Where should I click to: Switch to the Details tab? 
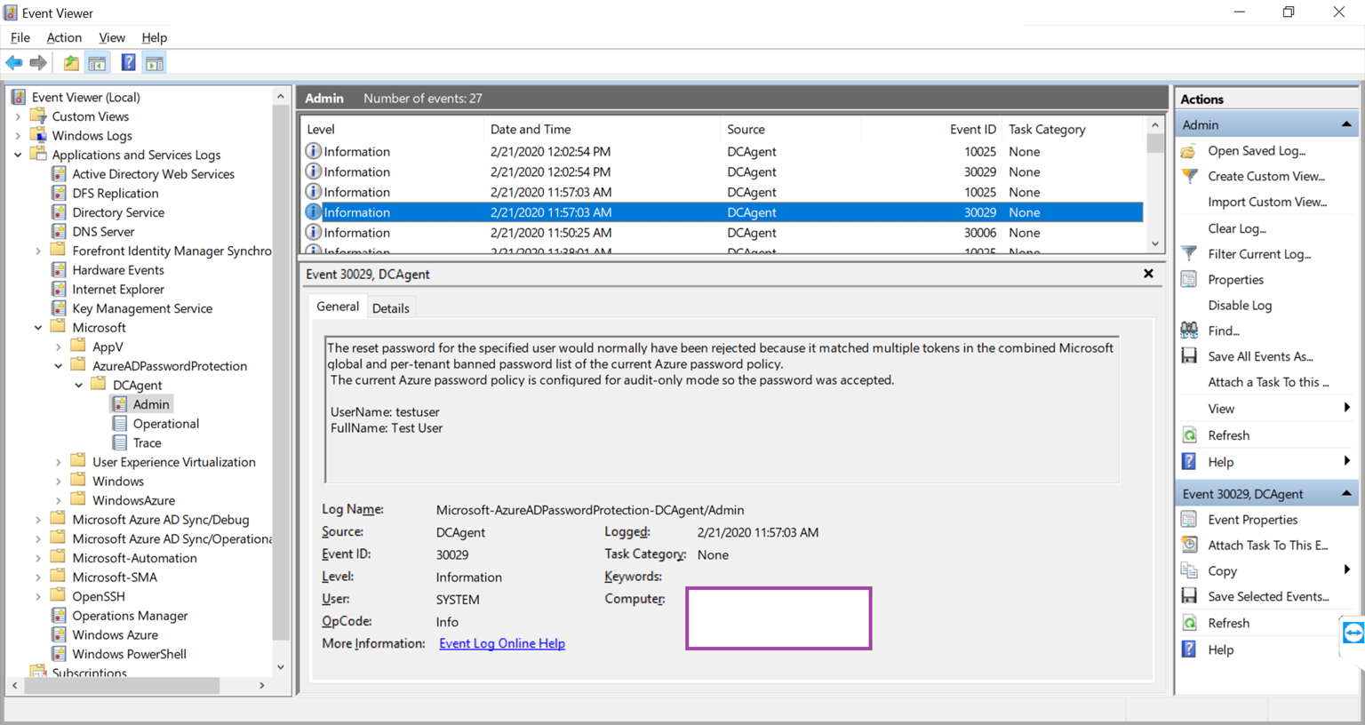coord(391,308)
